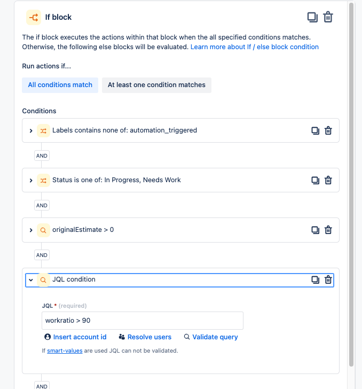Select All conditions match option
Image resolution: width=362 pixels, height=389 pixels.
pos(60,85)
